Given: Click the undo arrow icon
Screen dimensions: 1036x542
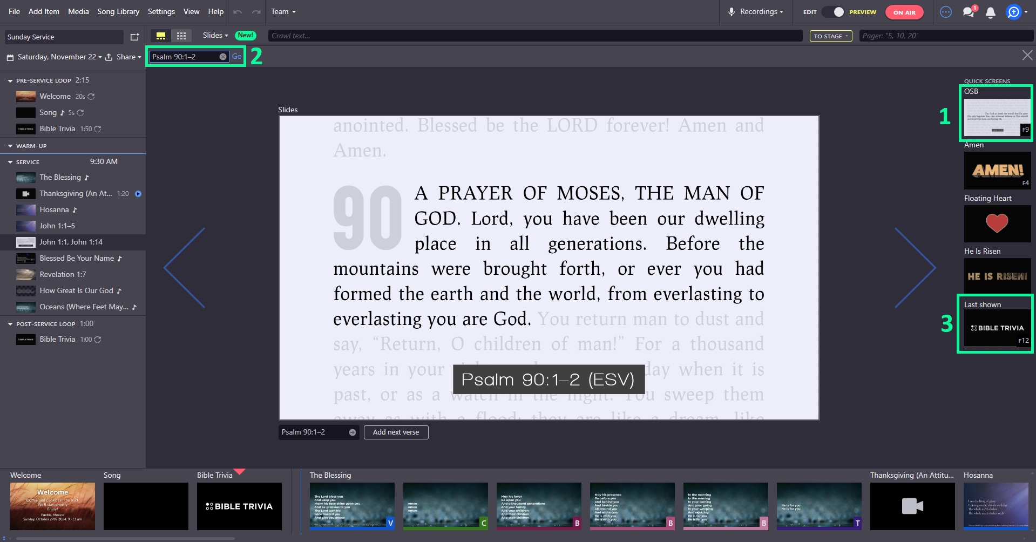Looking at the screenshot, I should 238,12.
